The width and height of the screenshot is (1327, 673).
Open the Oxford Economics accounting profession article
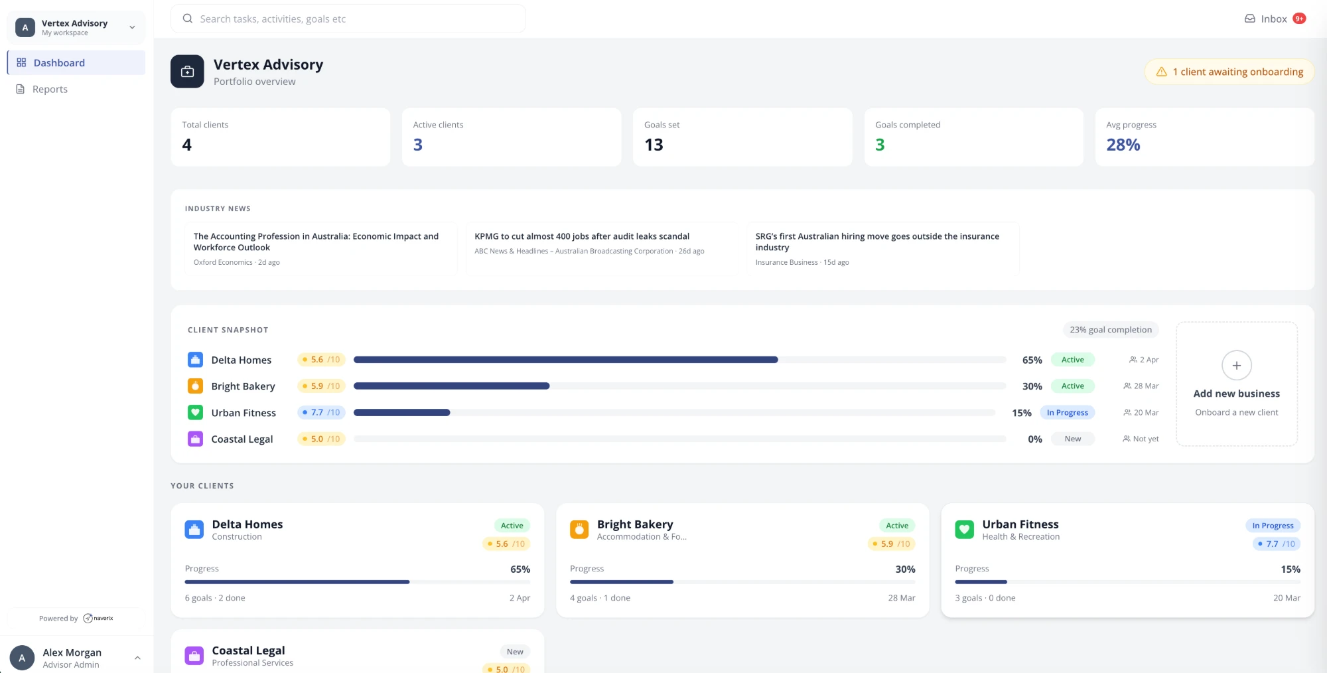[x=321, y=249]
